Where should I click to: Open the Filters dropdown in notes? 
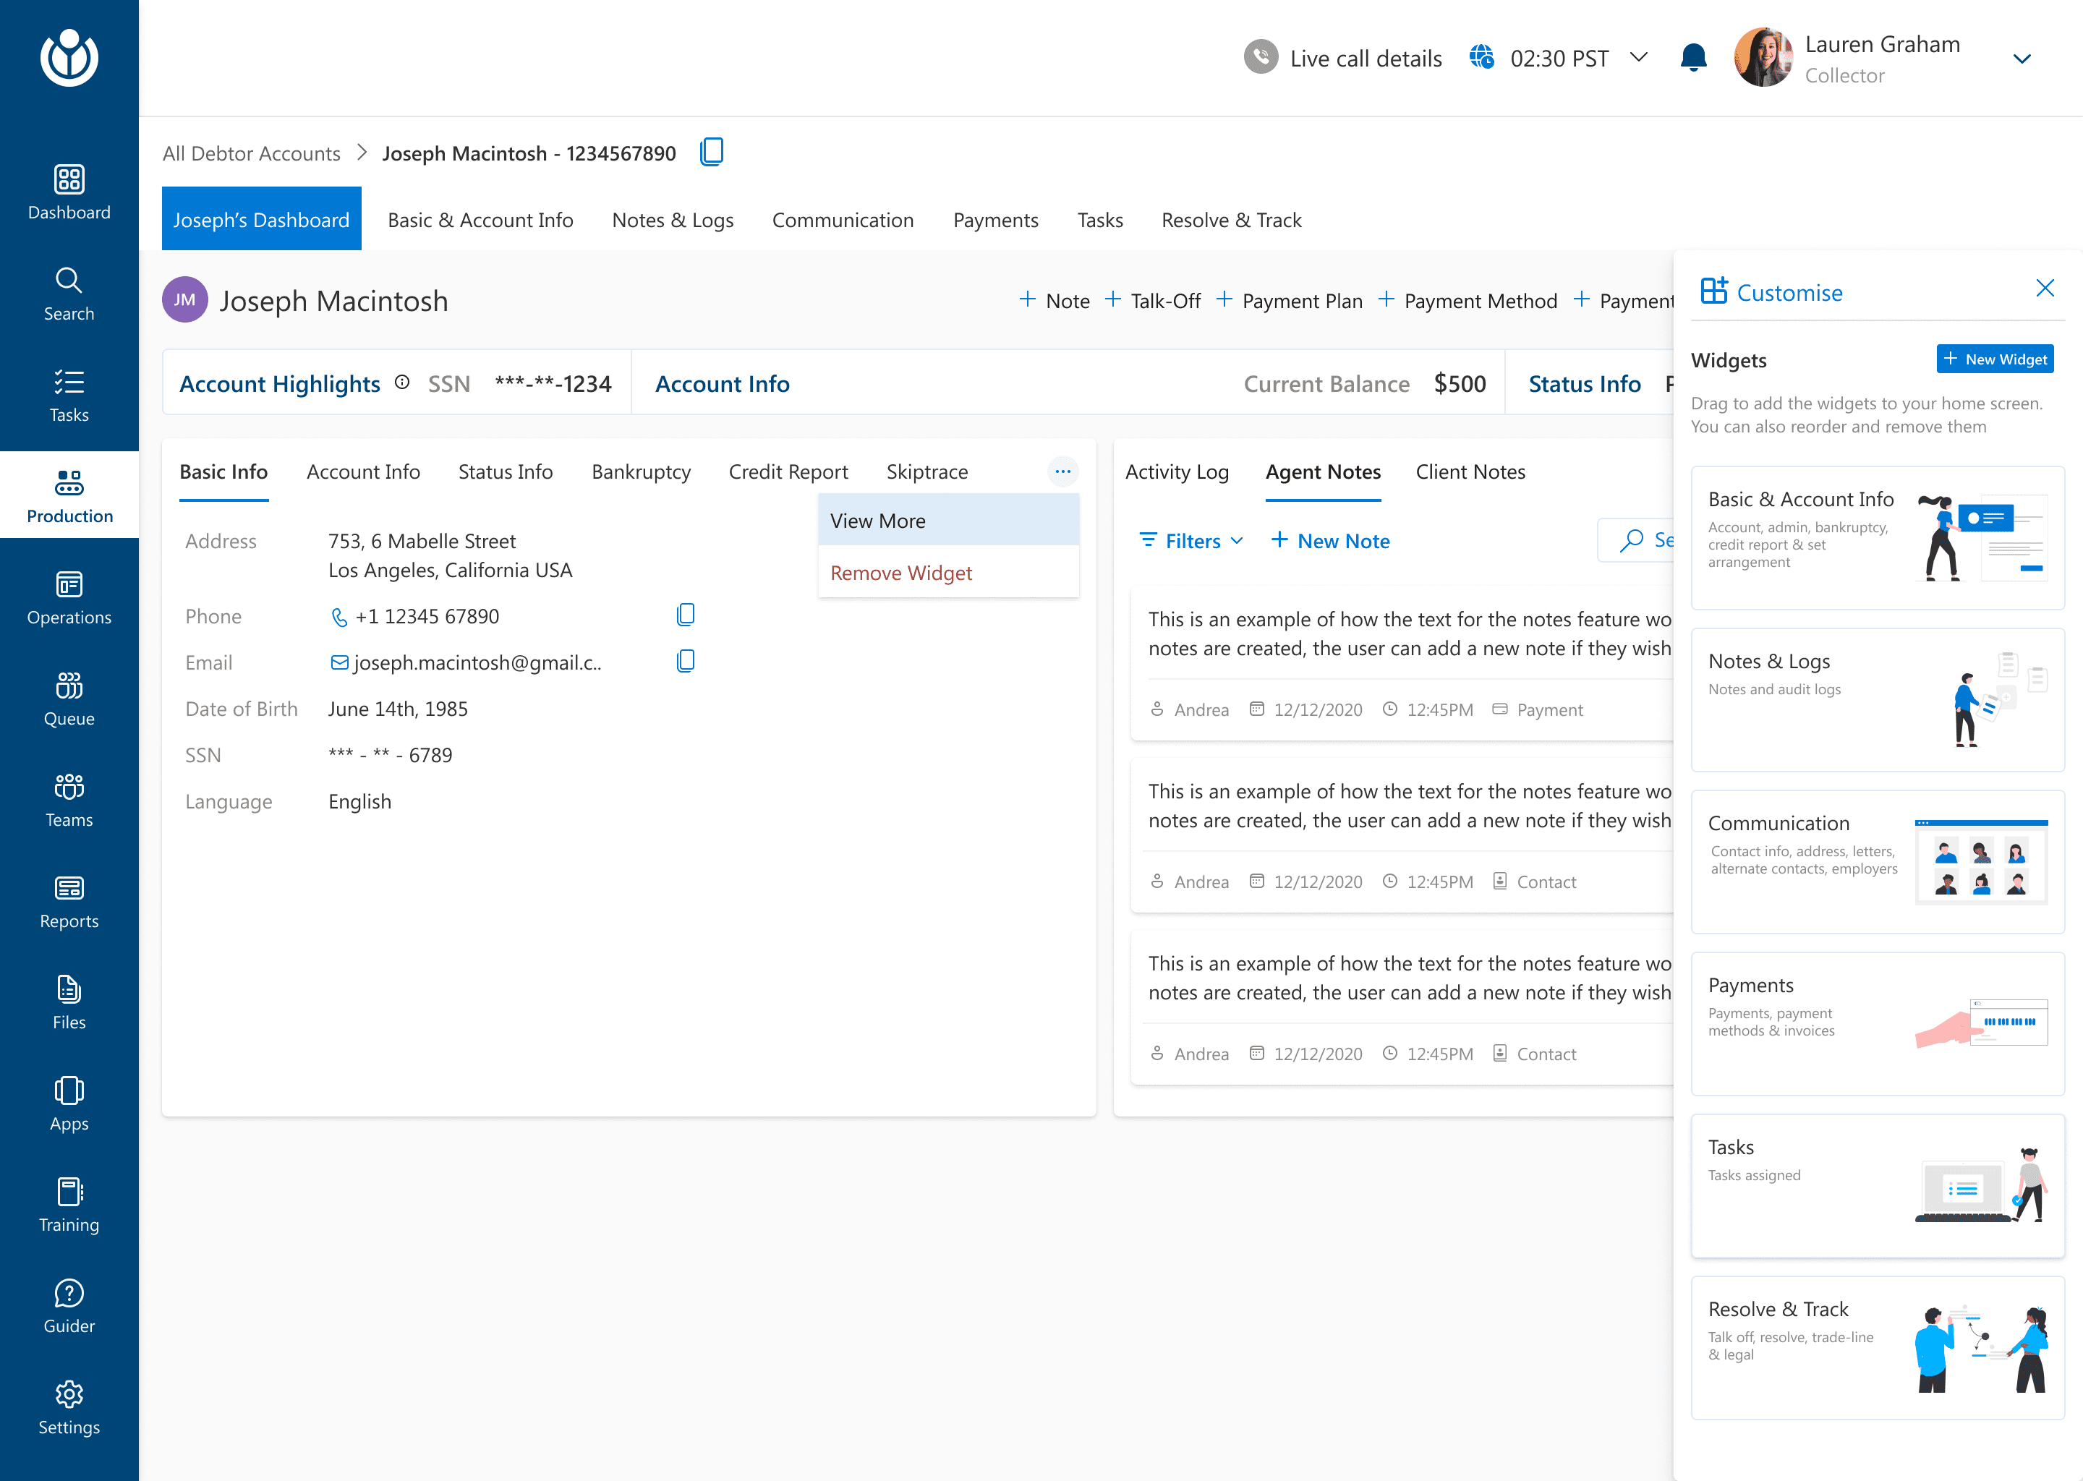coord(1191,541)
